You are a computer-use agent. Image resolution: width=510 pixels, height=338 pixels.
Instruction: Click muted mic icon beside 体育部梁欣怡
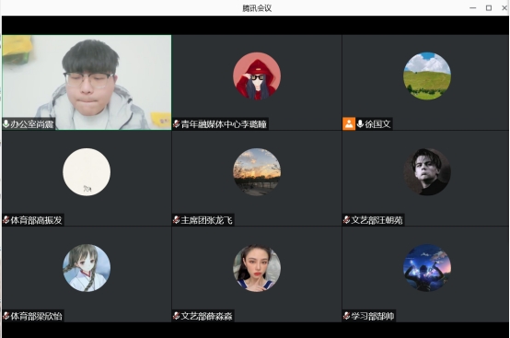(x=6, y=316)
